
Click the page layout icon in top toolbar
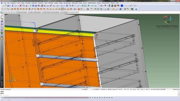tap(98, 6)
